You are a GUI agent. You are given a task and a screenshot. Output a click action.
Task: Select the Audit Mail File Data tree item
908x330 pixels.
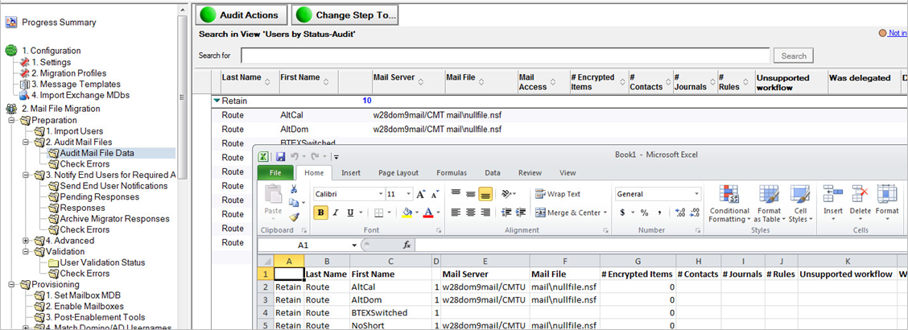97,154
